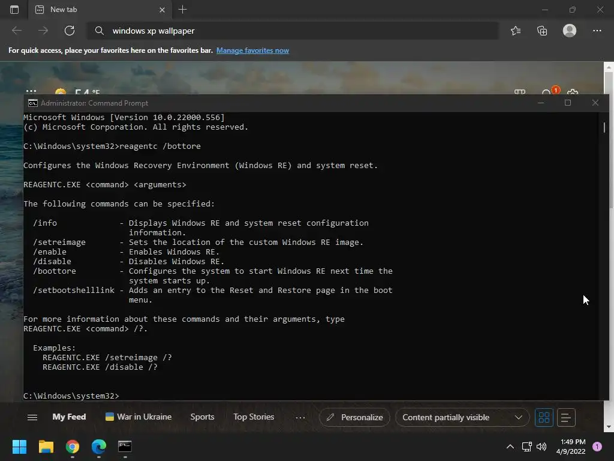Click the /setbootshelllink entry text

[x=74, y=291]
